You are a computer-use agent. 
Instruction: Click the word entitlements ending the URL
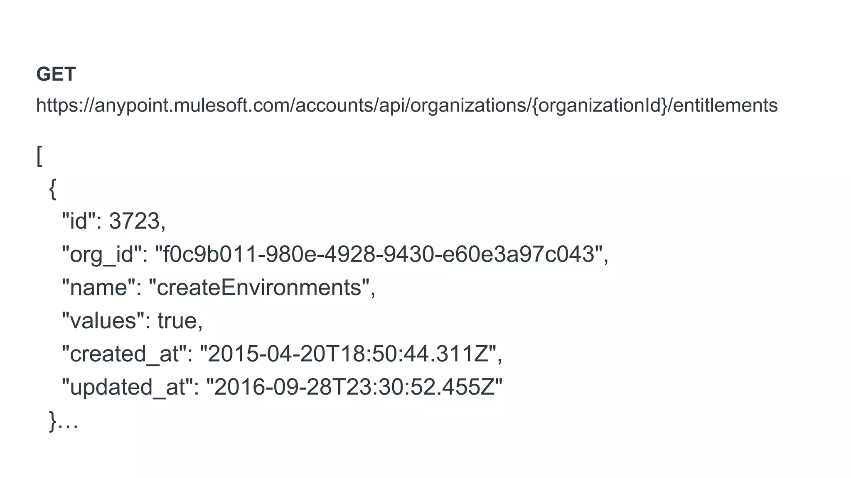click(x=725, y=105)
